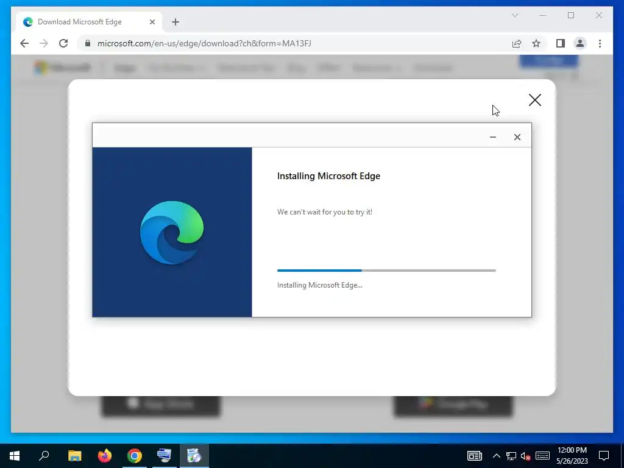This screenshot has width=624, height=468.
Task: Close the white overlay dialog with large X
Action: 535,100
